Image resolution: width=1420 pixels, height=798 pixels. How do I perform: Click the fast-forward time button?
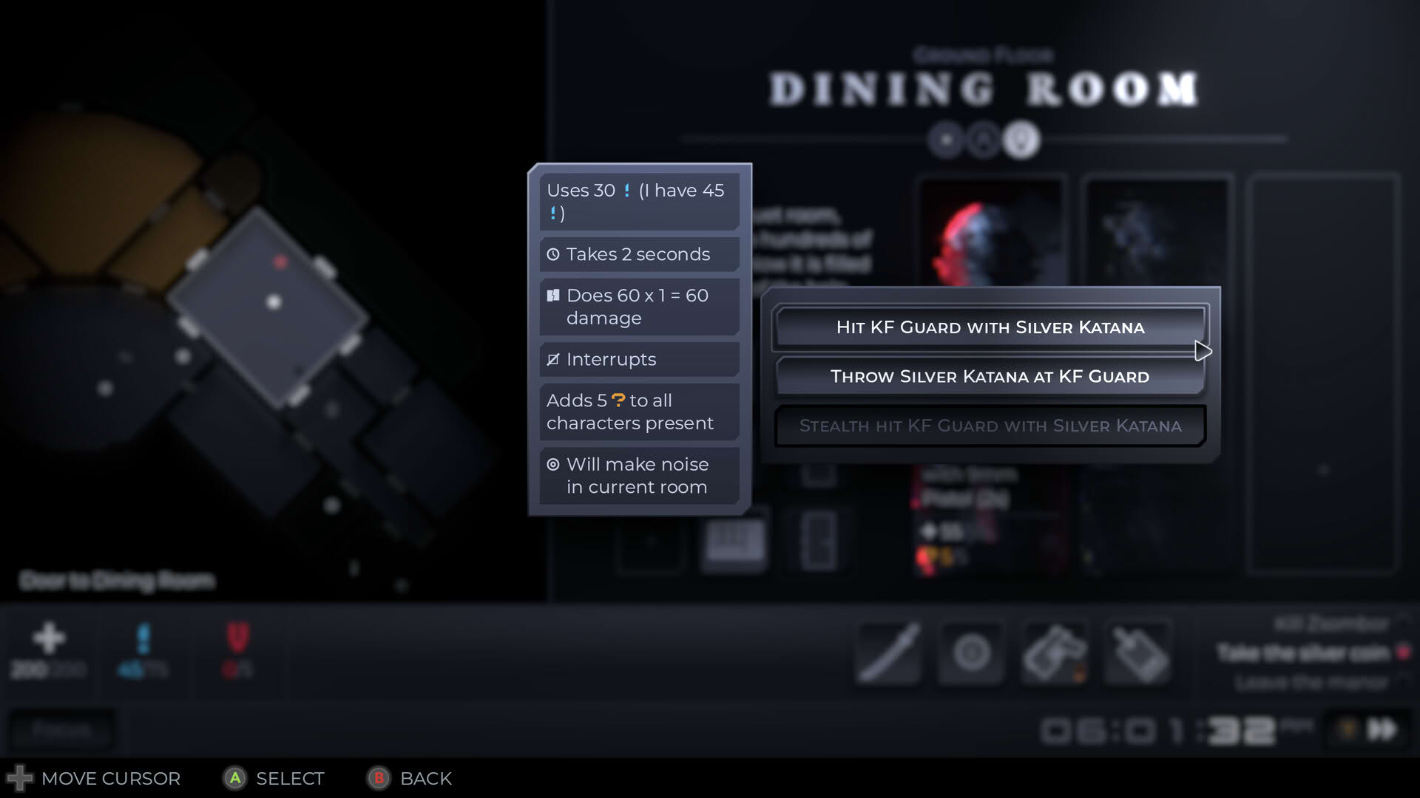tap(1382, 730)
